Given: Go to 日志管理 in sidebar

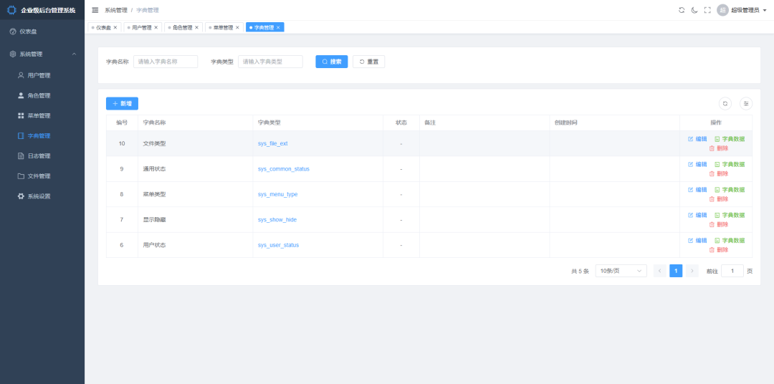Looking at the screenshot, I should (x=42, y=156).
